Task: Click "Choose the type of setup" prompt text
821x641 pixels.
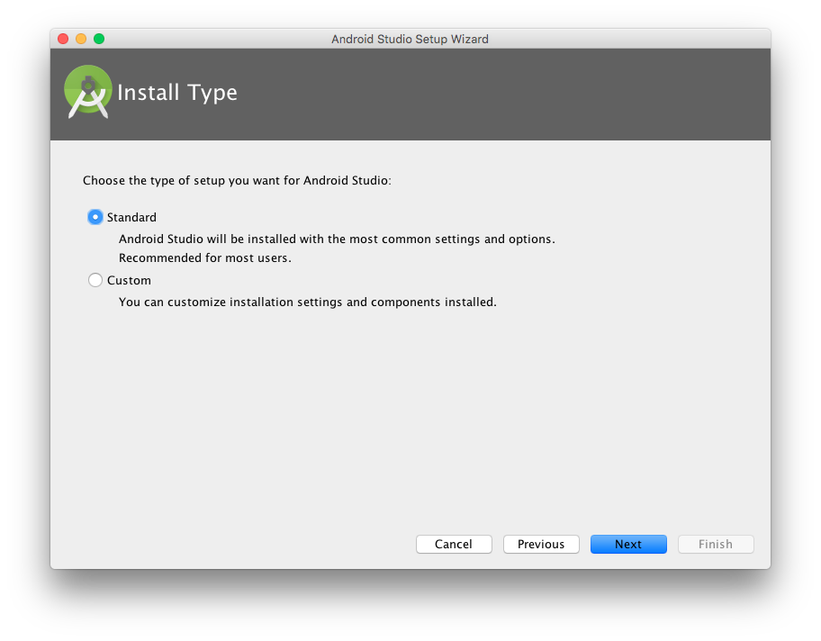Action: pyautogui.click(x=237, y=181)
